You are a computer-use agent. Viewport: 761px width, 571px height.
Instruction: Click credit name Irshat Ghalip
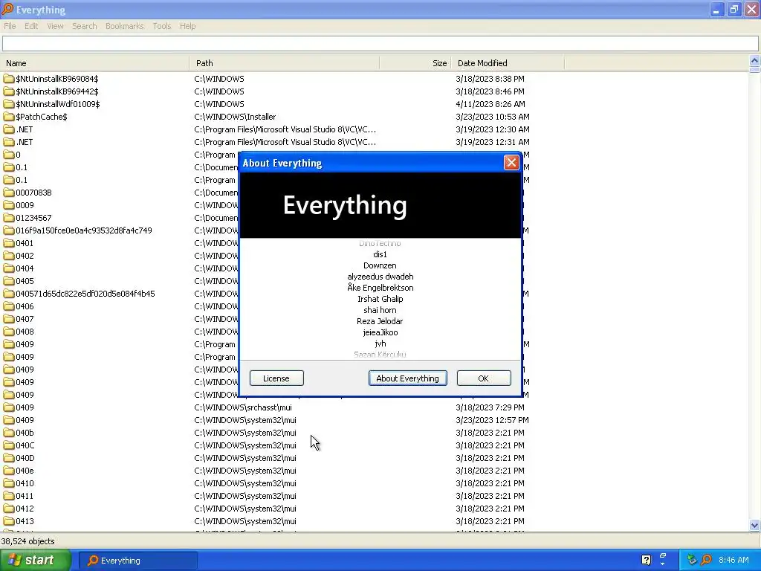click(380, 299)
